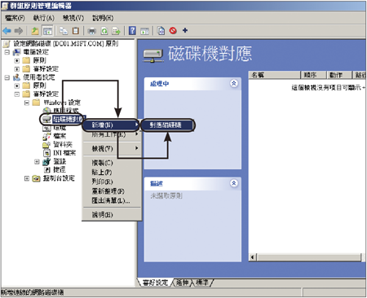Viewport: 367px width, 298px height.
Task: Collapse the 電腦設定 tree node
Action: pos(7,52)
